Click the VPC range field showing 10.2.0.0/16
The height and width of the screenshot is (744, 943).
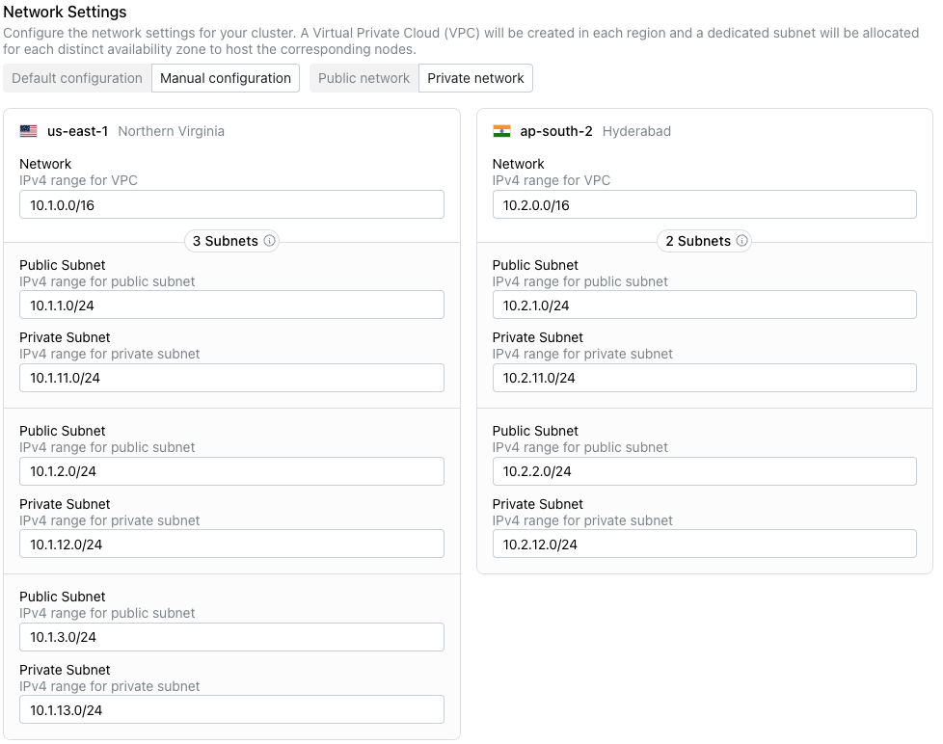tap(704, 204)
